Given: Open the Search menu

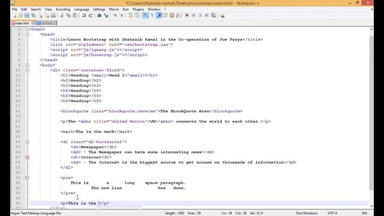Looking at the screenshot, I should (x=36, y=10).
